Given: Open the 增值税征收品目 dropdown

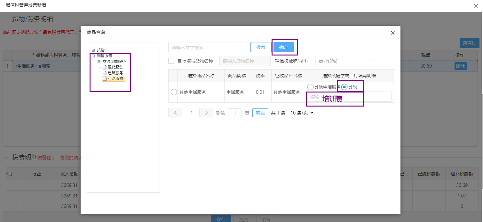Looking at the screenshot, I should pyautogui.click(x=347, y=61).
